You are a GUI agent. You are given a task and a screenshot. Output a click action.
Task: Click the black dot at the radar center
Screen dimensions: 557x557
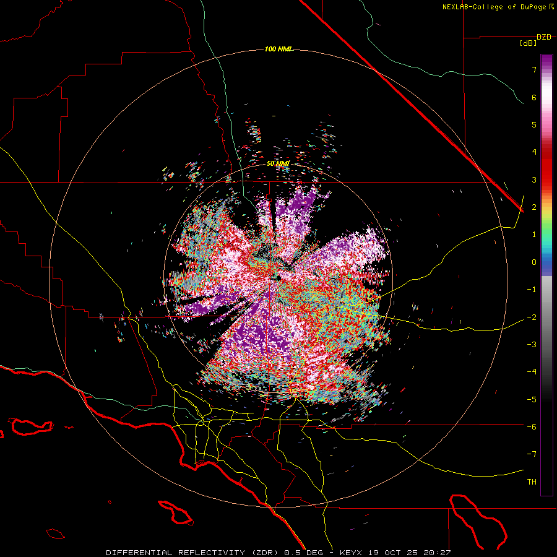279,278
